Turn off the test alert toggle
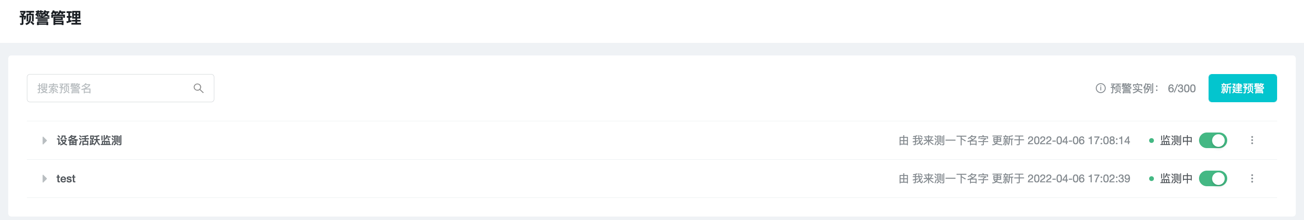The height and width of the screenshot is (220, 1304). (1213, 178)
